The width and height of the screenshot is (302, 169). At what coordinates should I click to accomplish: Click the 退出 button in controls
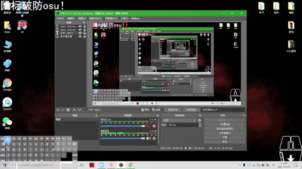click(225, 142)
